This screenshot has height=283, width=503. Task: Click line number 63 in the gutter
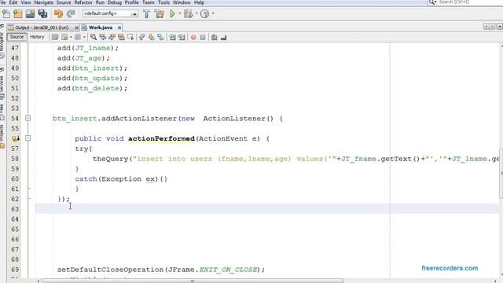coord(15,209)
